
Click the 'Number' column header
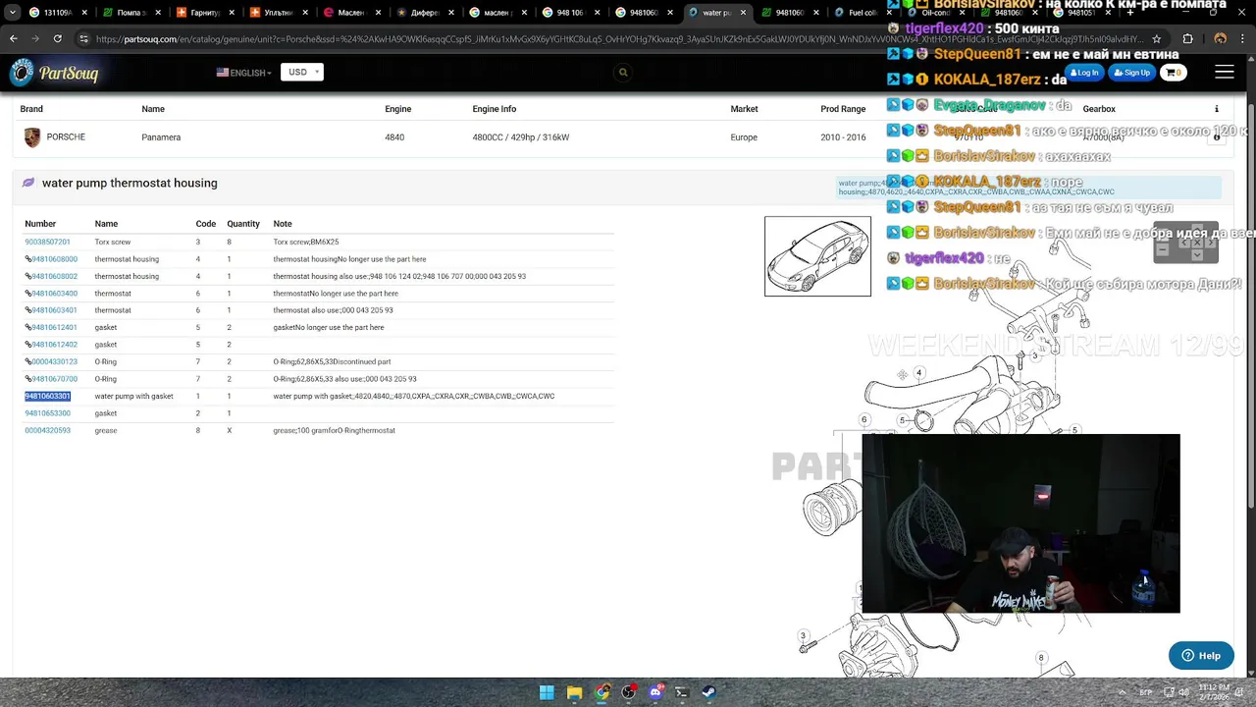tap(40, 224)
